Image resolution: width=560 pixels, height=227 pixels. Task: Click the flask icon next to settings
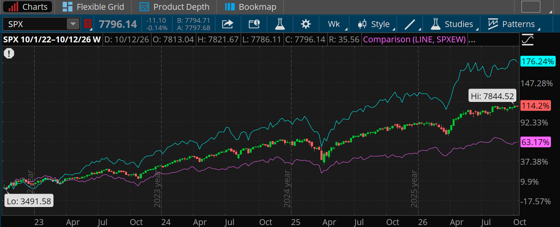point(280,24)
